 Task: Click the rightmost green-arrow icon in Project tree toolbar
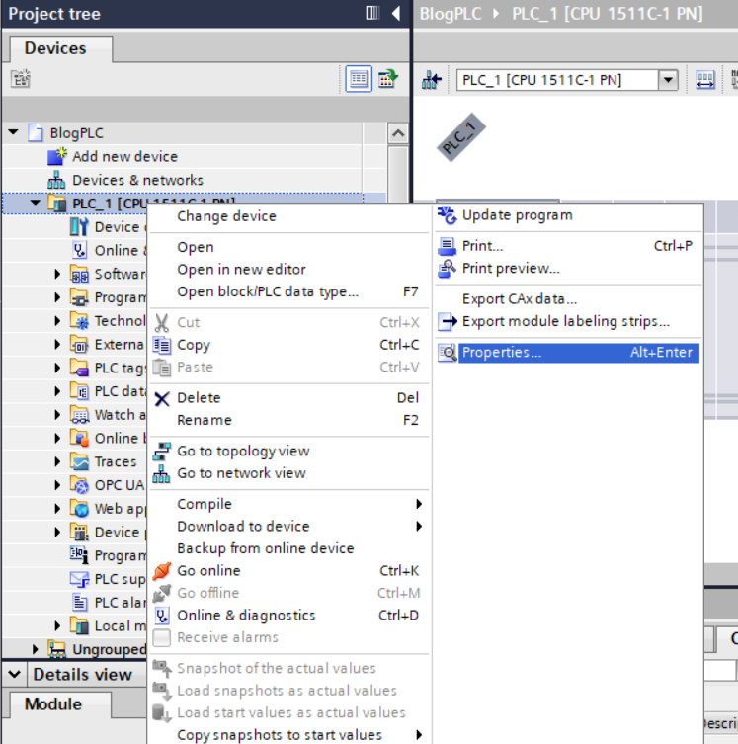(x=388, y=79)
